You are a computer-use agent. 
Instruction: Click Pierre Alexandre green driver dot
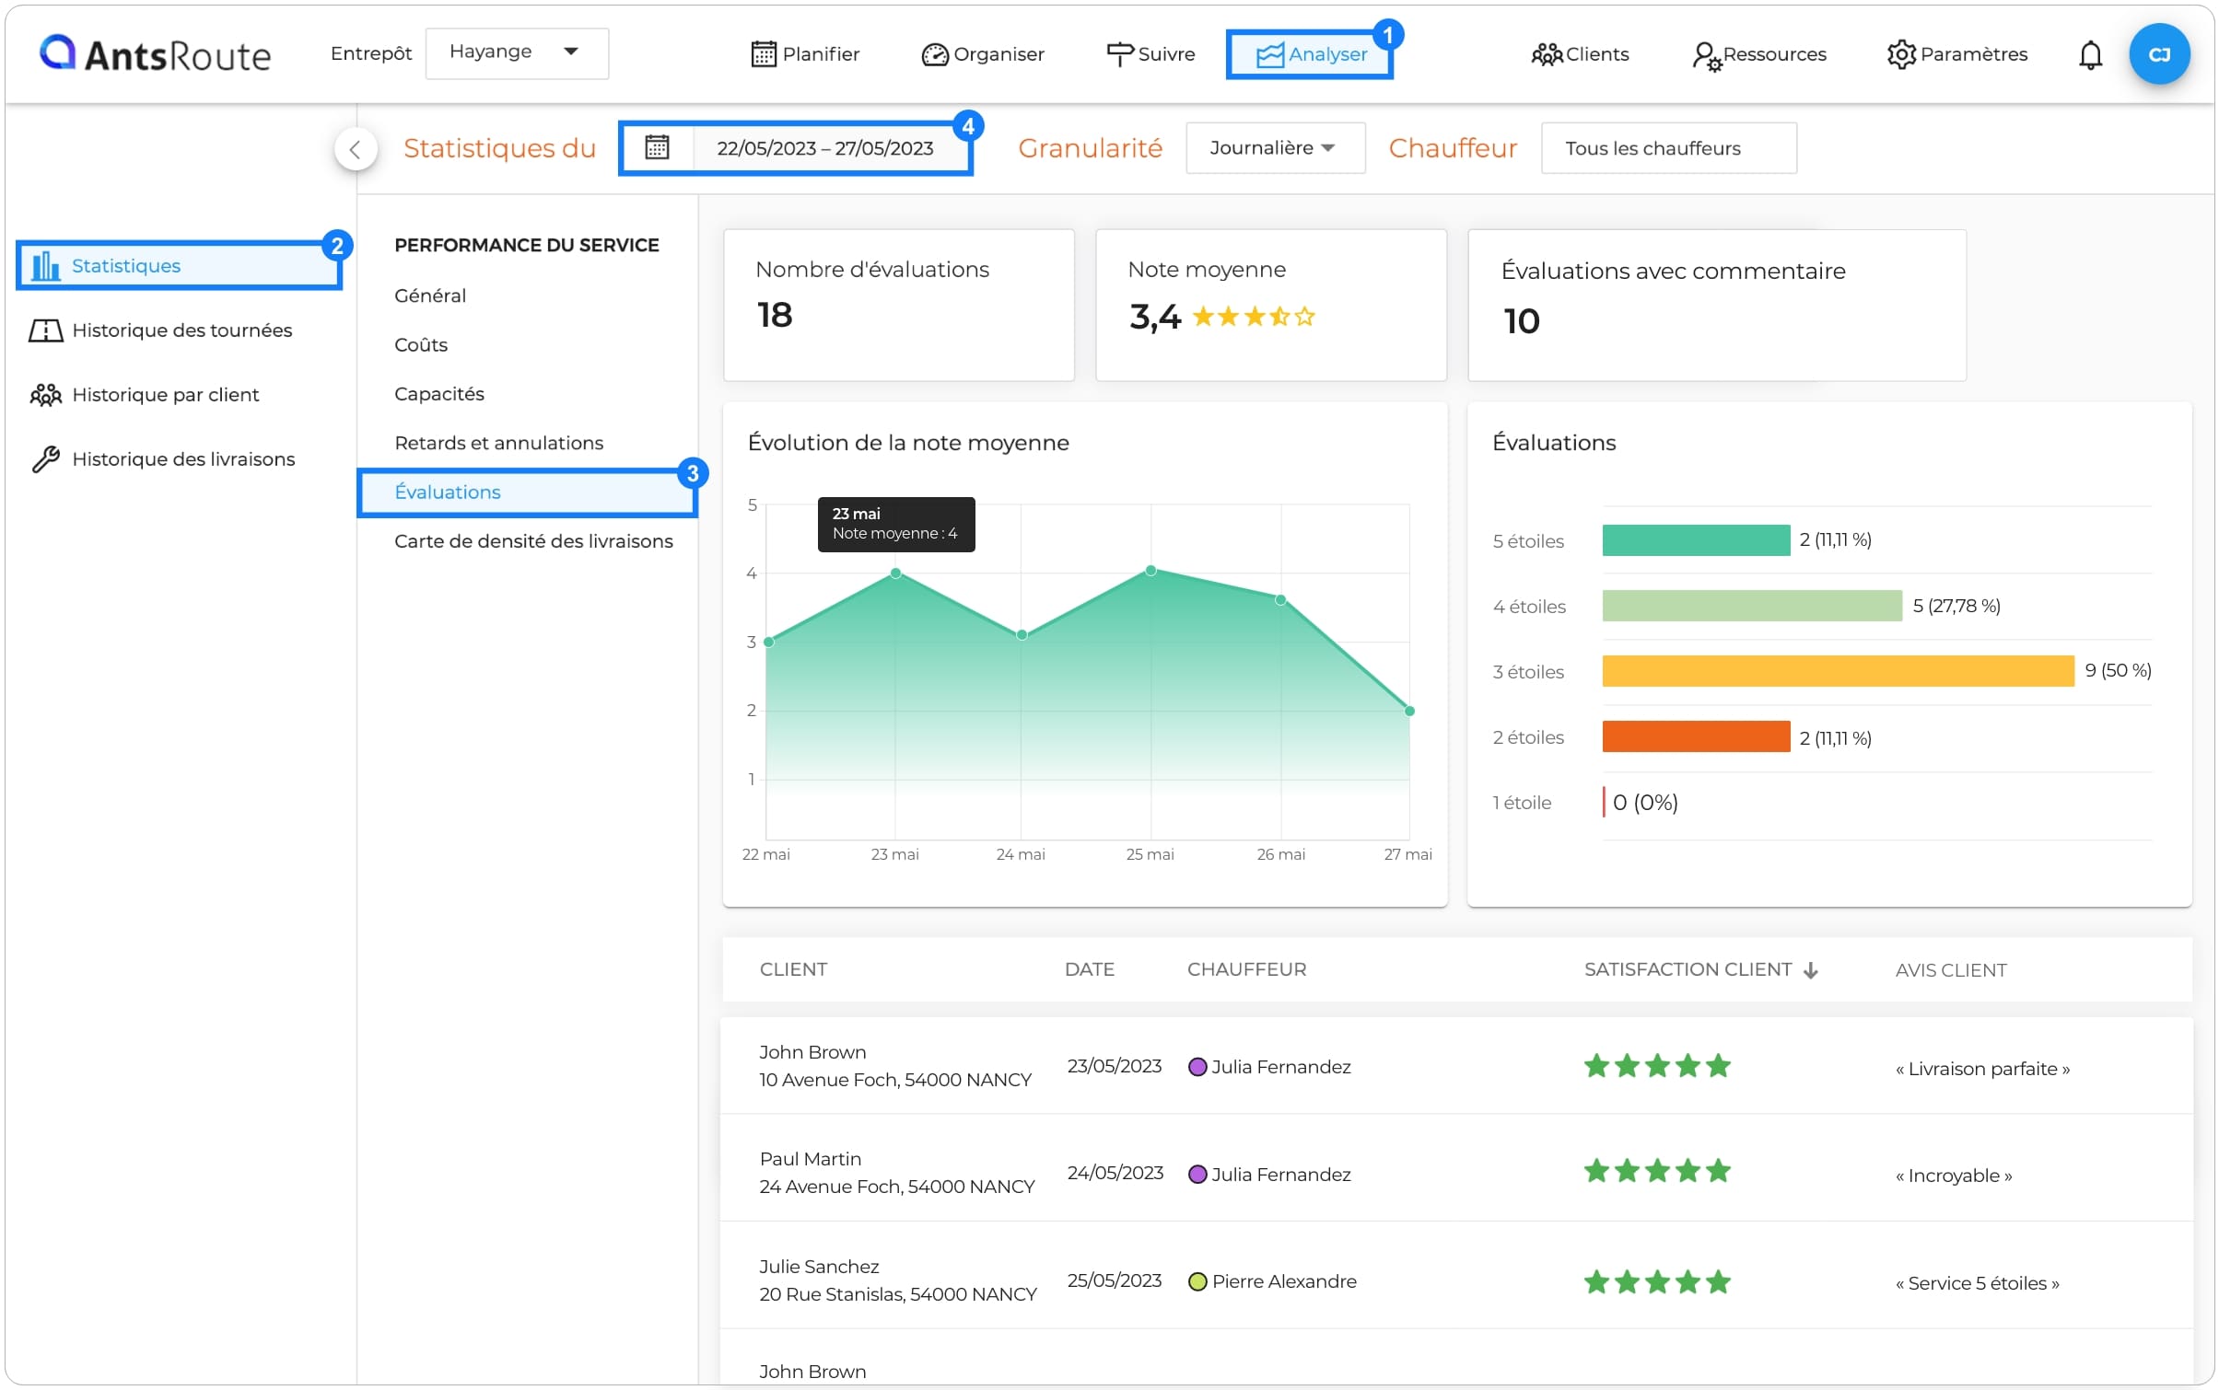[x=1197, y=1280]
